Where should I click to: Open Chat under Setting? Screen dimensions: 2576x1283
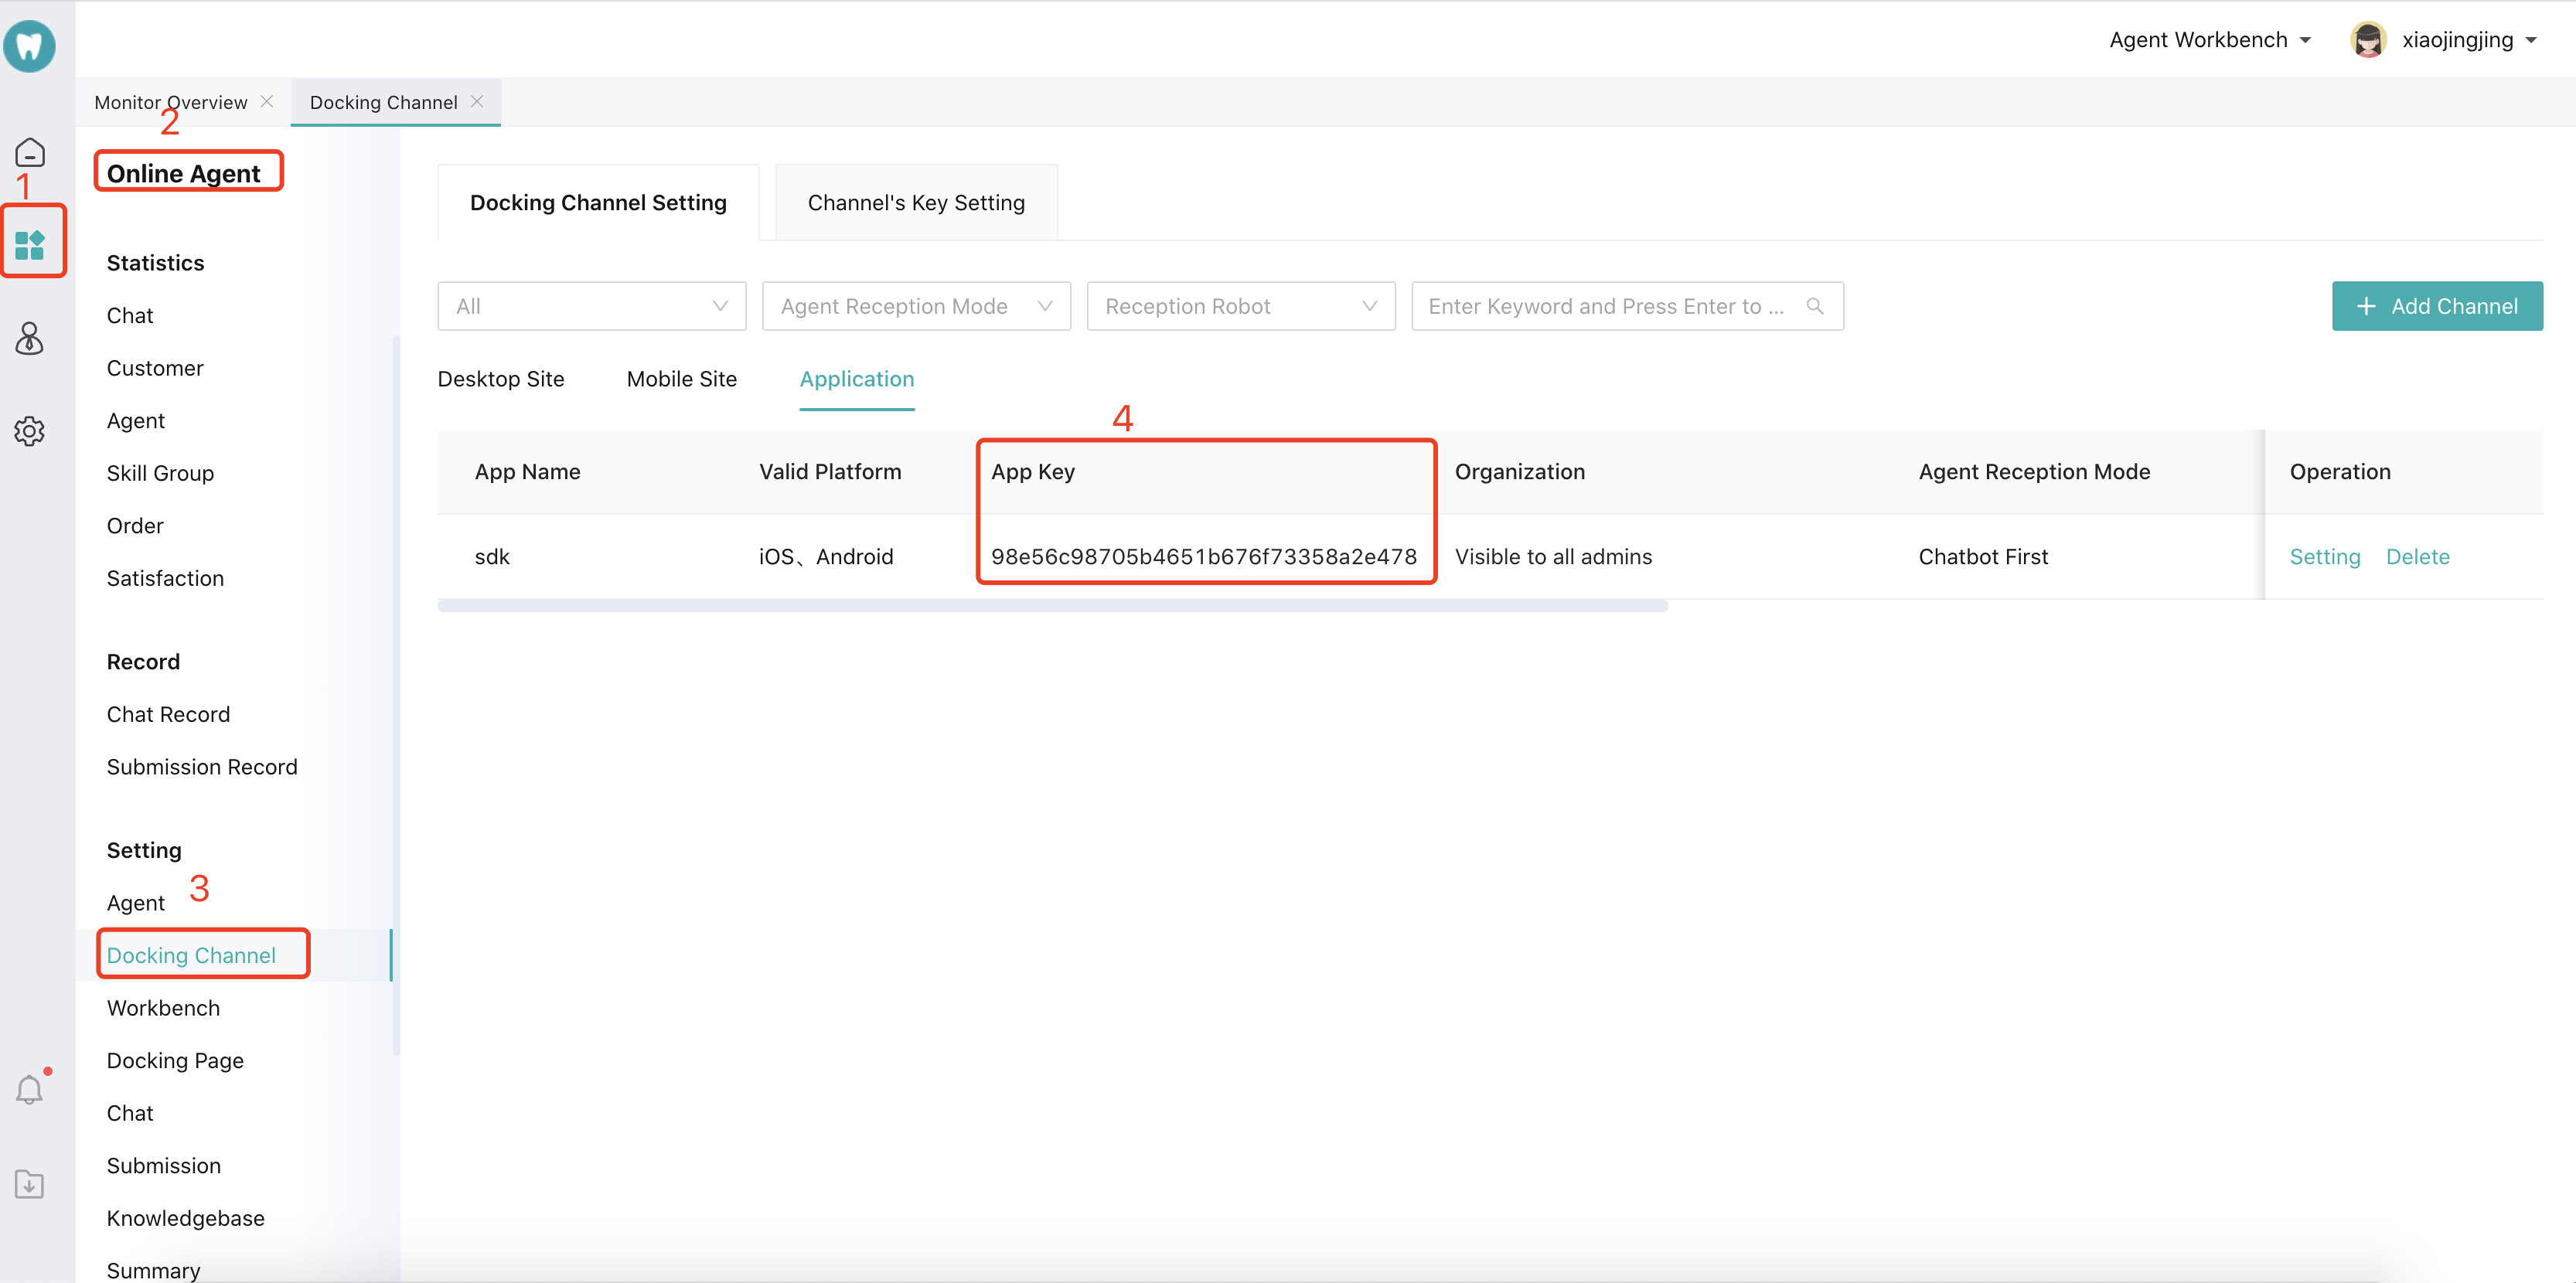click(x=130, y=1113)
